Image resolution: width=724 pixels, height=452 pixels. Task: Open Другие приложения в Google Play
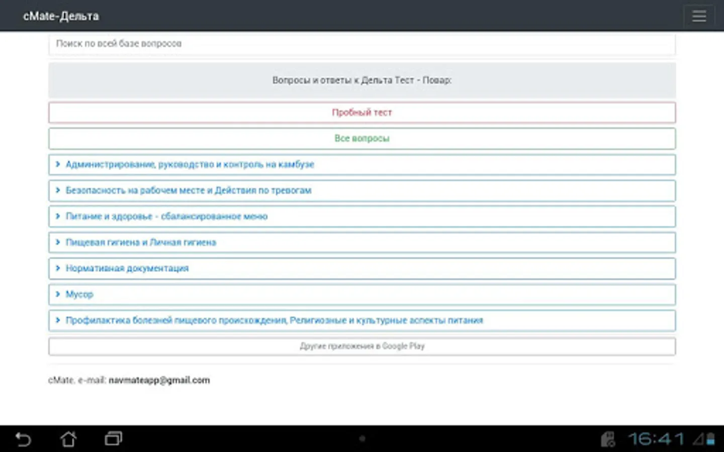click(362, 346)
